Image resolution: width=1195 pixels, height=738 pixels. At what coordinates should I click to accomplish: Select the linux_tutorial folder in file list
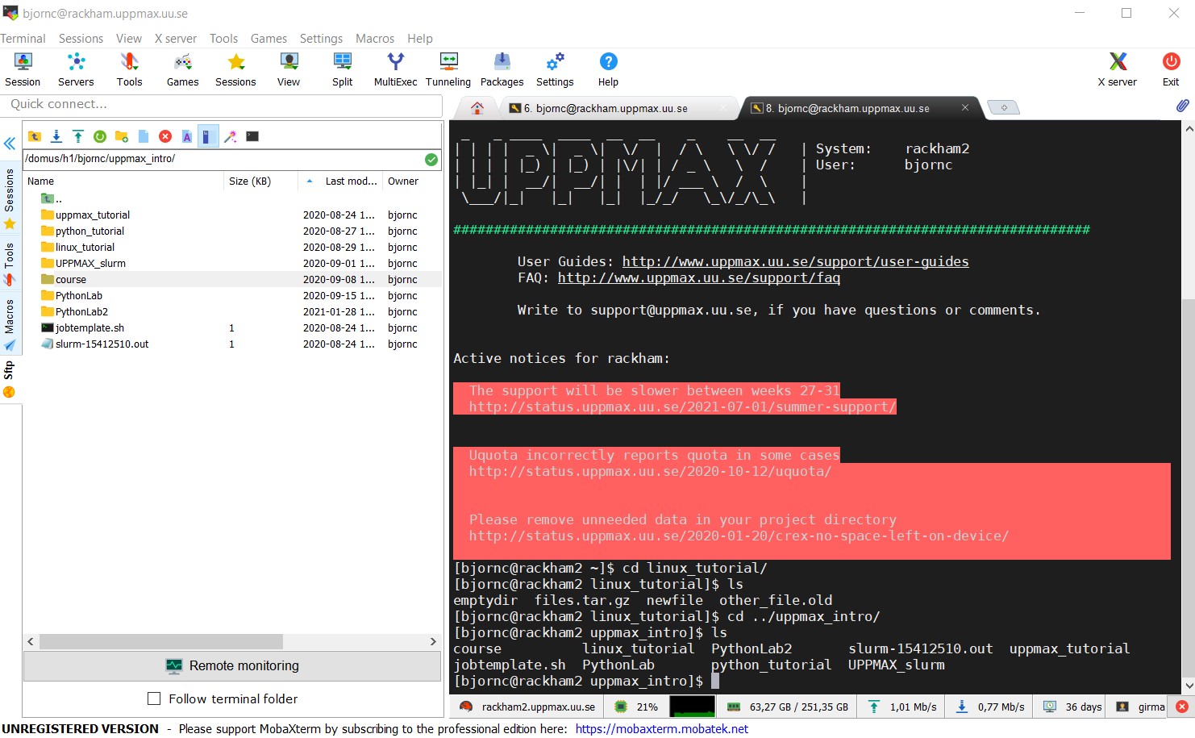pyautogui.click(x=85, y=247)
